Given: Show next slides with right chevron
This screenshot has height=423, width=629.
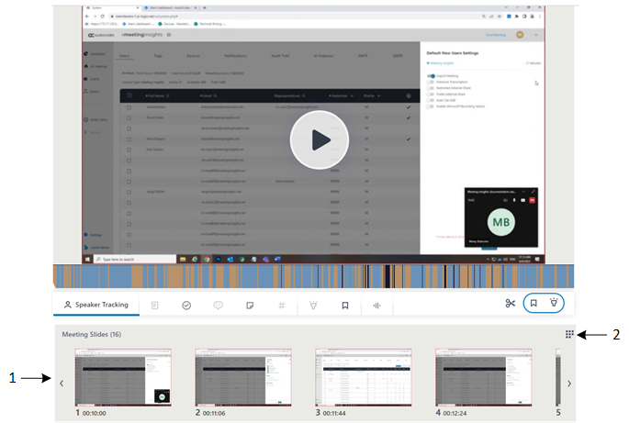Looking at the screenshot, I should click(568, 384).
